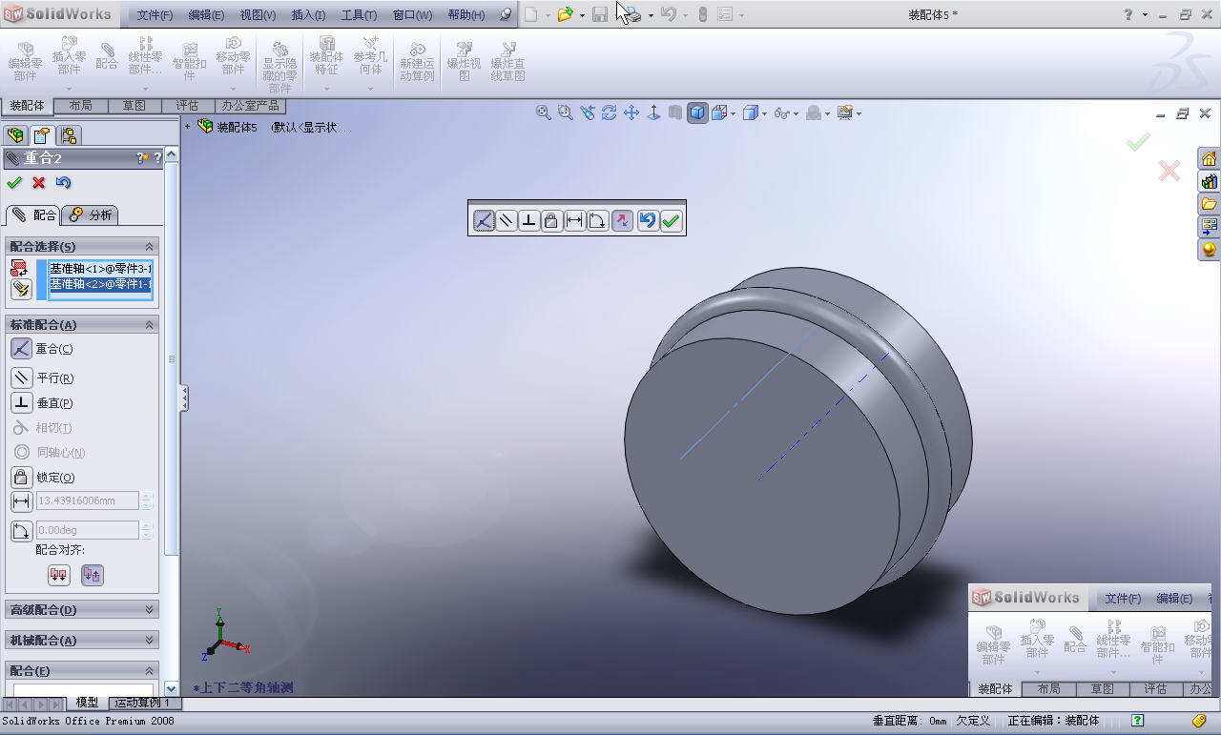
Task: Expand Mechanical Mates (机械配合) section
Action: click(x=82, y=640)
